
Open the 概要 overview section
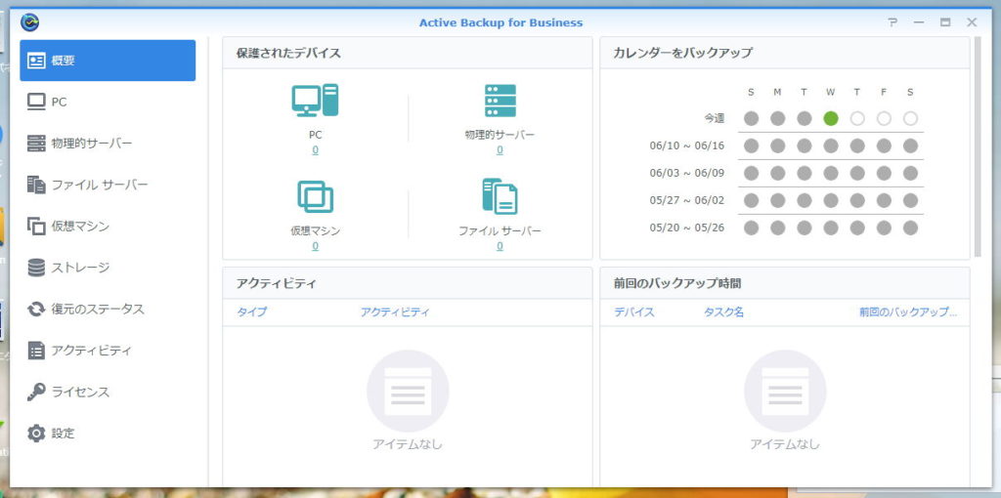108,61
